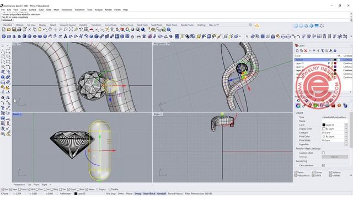The height and width of the screenshot is (199, 353).
Task: Click the Zoom extents icon
Action: coord(71,29)
